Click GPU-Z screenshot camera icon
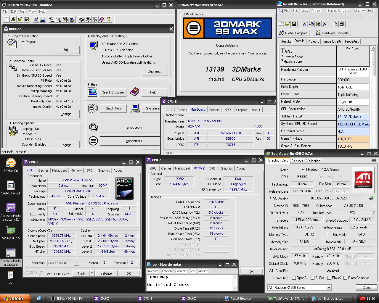Screen dimensions: 379x303 coord(374,160)
